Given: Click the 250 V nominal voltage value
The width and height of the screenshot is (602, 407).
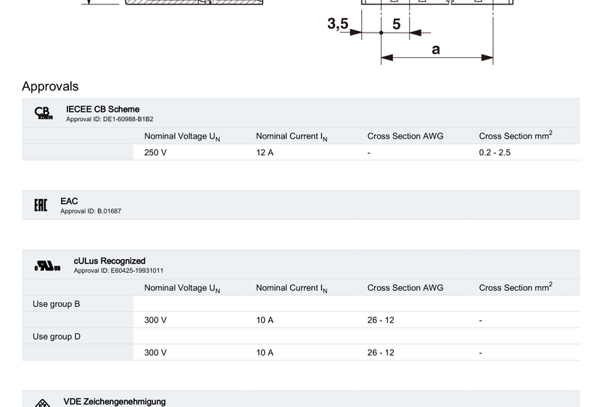Looking at the screenshot, I should click(x=155, y=152).
